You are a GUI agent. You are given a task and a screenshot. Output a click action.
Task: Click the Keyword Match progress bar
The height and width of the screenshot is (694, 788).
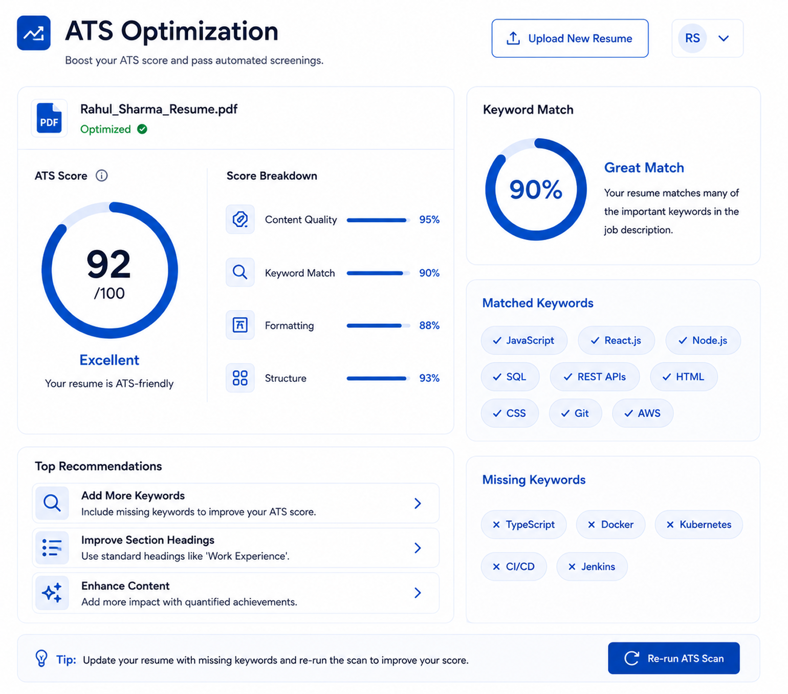[x=378, y=273]
